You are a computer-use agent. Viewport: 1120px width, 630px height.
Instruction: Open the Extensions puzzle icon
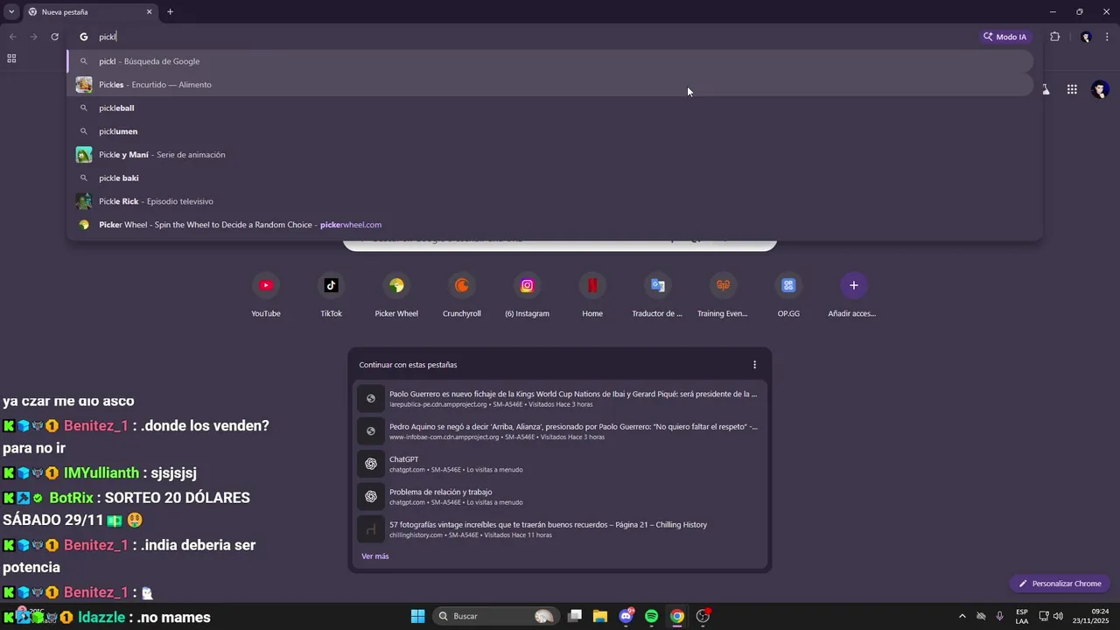click(x=1054, y=37)
